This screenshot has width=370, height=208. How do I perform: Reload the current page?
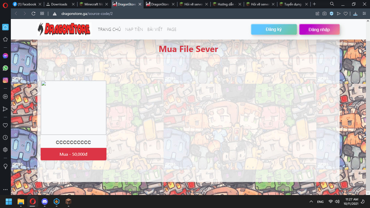(34, 14)
